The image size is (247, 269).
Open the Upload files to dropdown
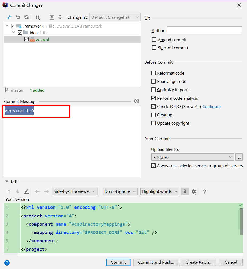(193, 157)
